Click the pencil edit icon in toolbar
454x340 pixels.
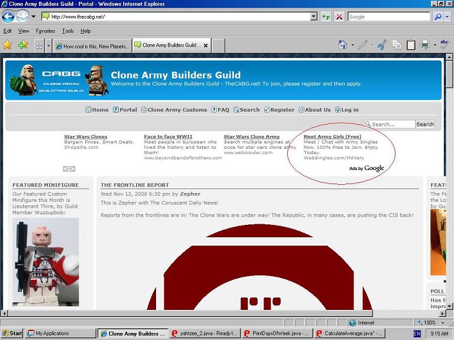click(x=362, y=45)
